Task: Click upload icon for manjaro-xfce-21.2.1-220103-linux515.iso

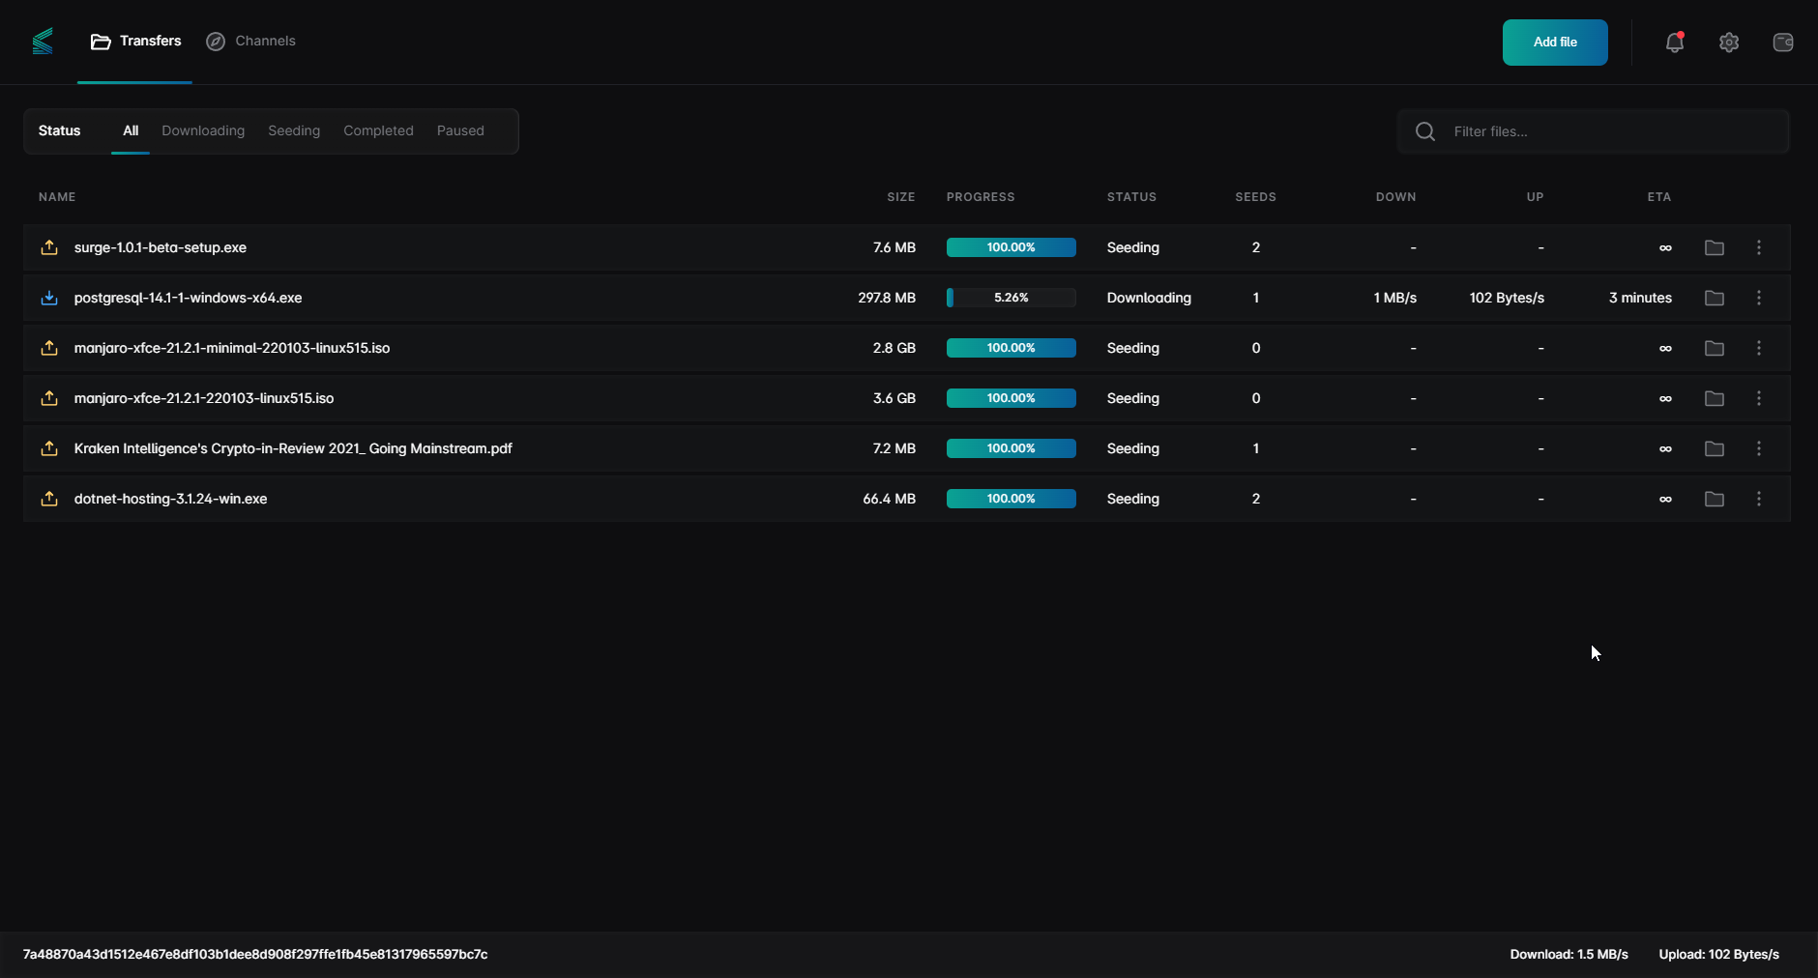Action: pos(49,398)
